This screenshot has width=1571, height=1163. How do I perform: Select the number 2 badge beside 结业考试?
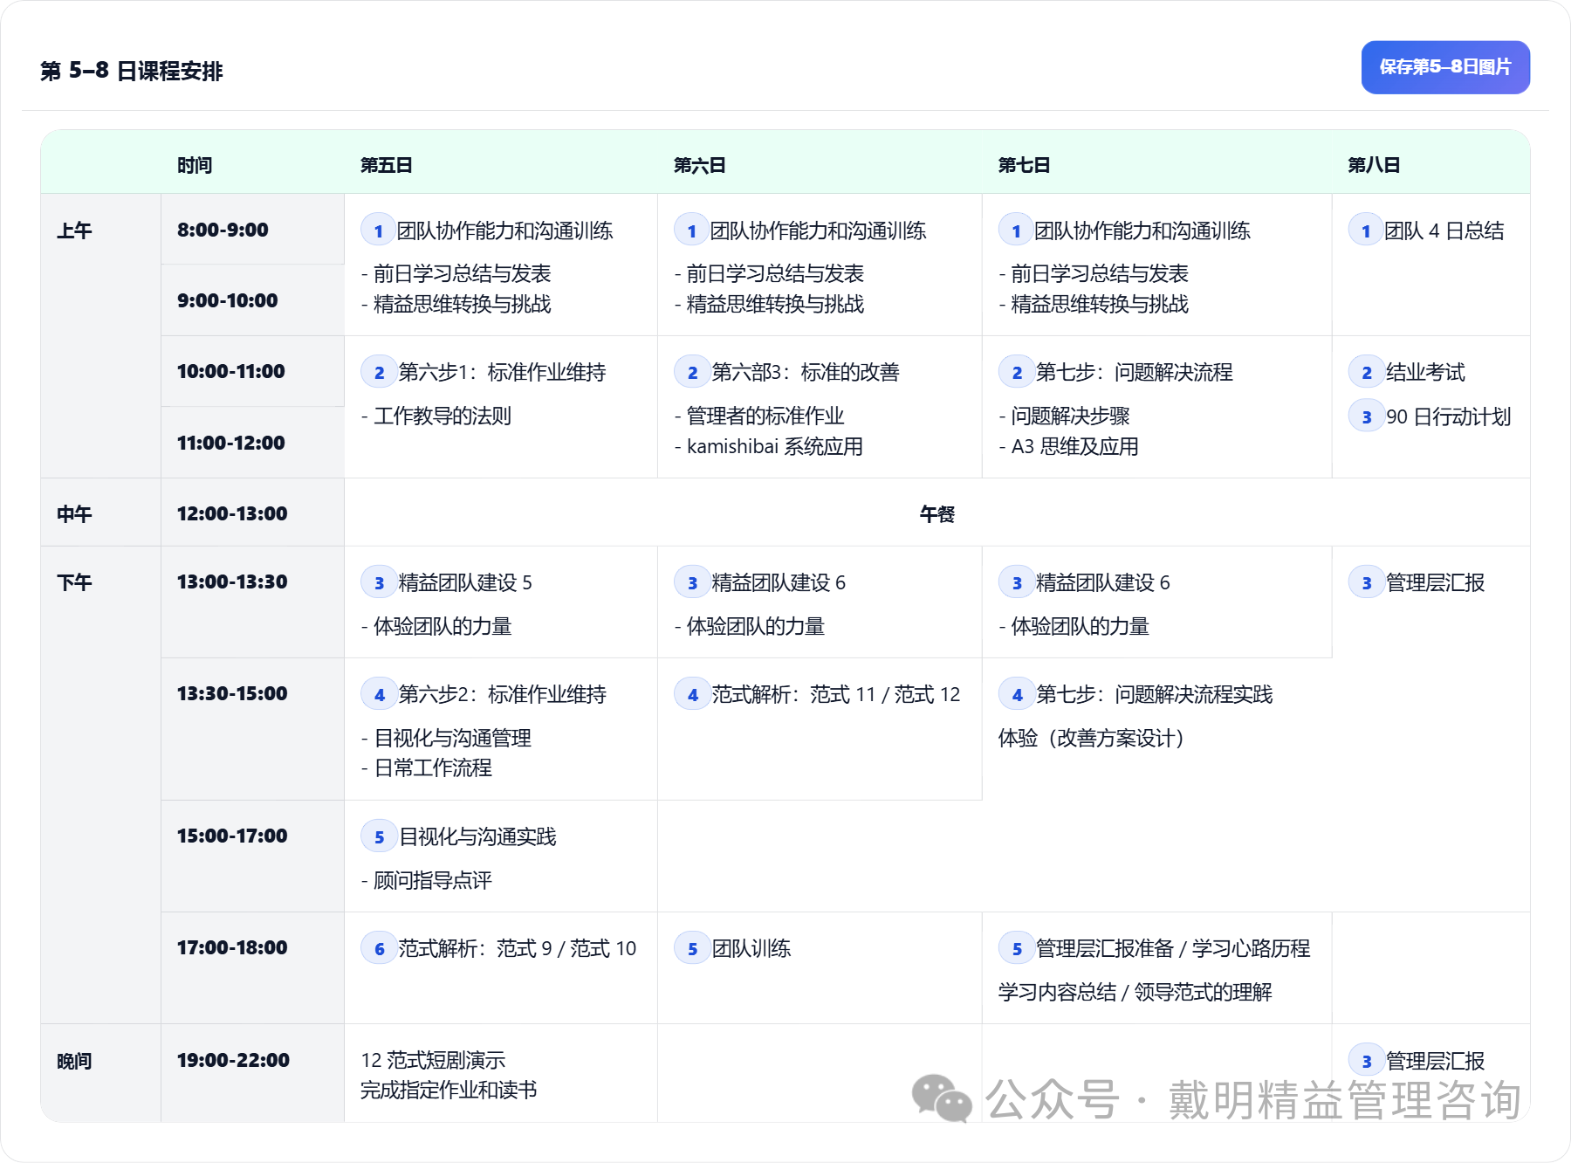click(x=1366, y=373)
